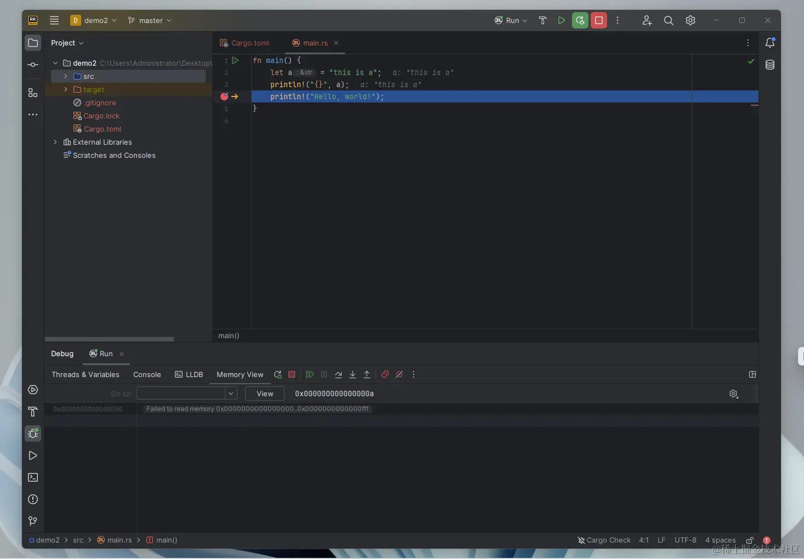This screenshot has width=804, height=559.
Task: Open the main hamburger menu
Action: pos(54,20)
